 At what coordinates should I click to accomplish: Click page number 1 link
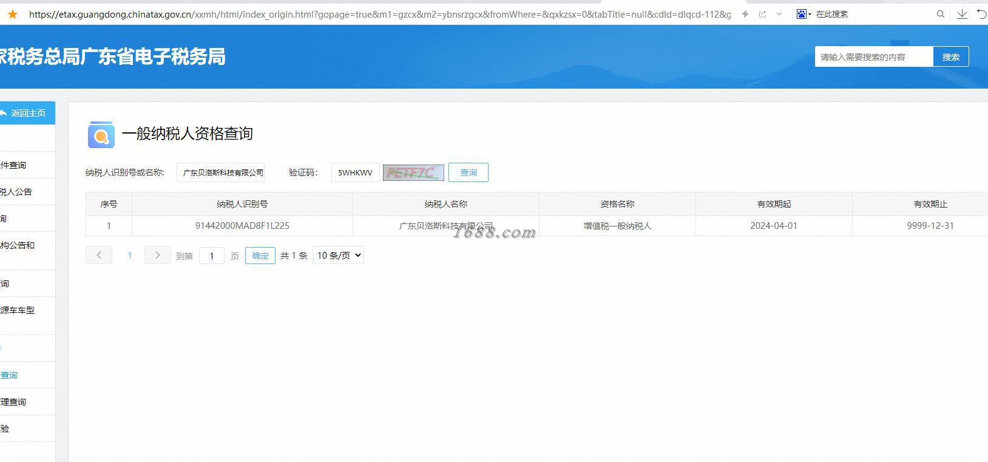click(x=129, y=256)
